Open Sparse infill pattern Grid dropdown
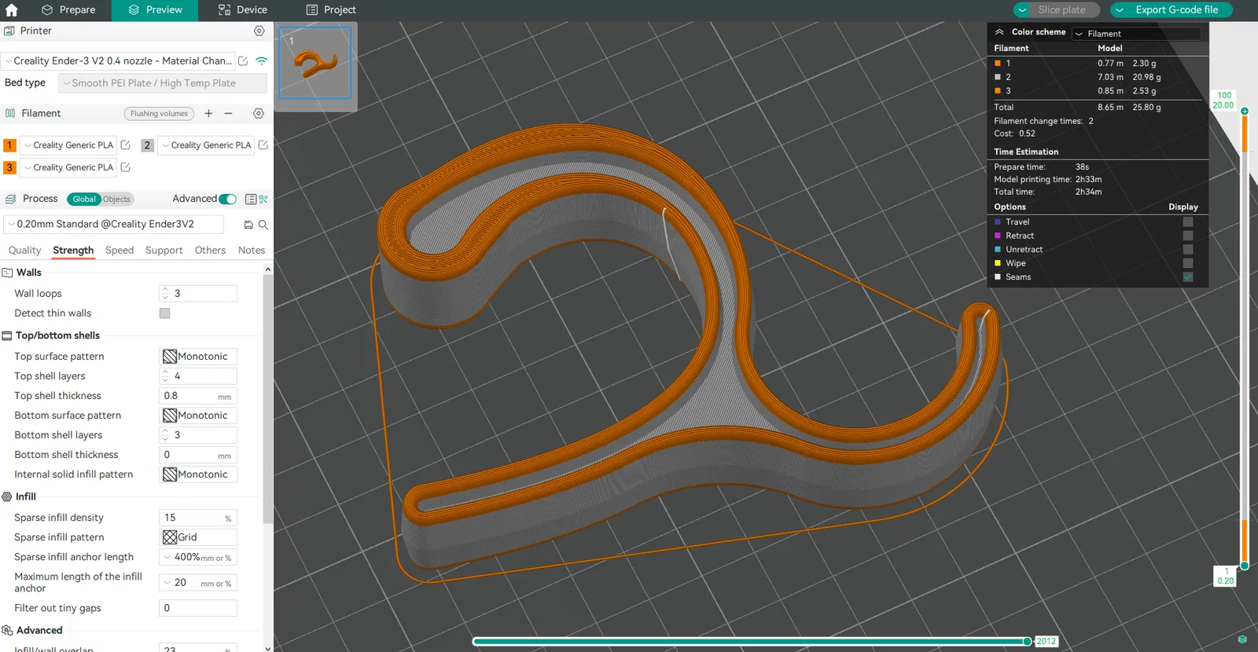Image resolution: width=1258 pixels, height=652 pixels. point(198,537)
